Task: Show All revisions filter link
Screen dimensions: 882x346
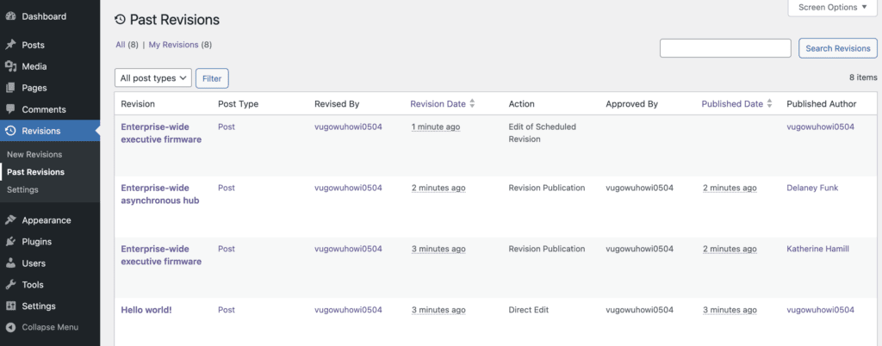Action: coord(121,45)
